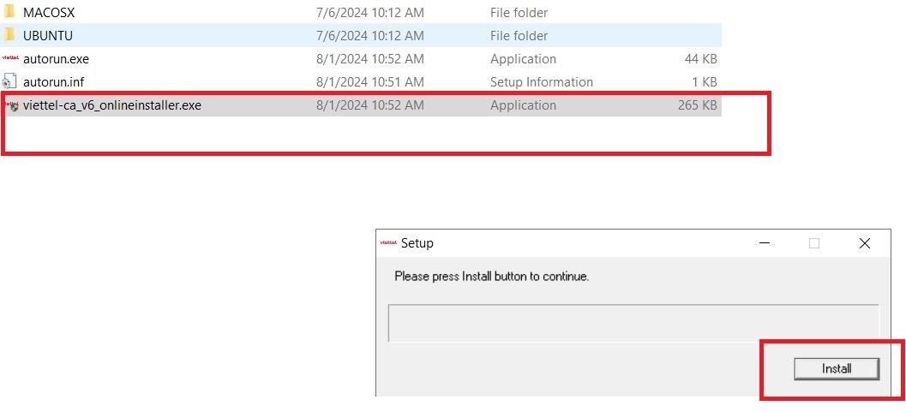Select the autorun.inf file name
This screenshot has width=906, height=412.
click(55, 82)
